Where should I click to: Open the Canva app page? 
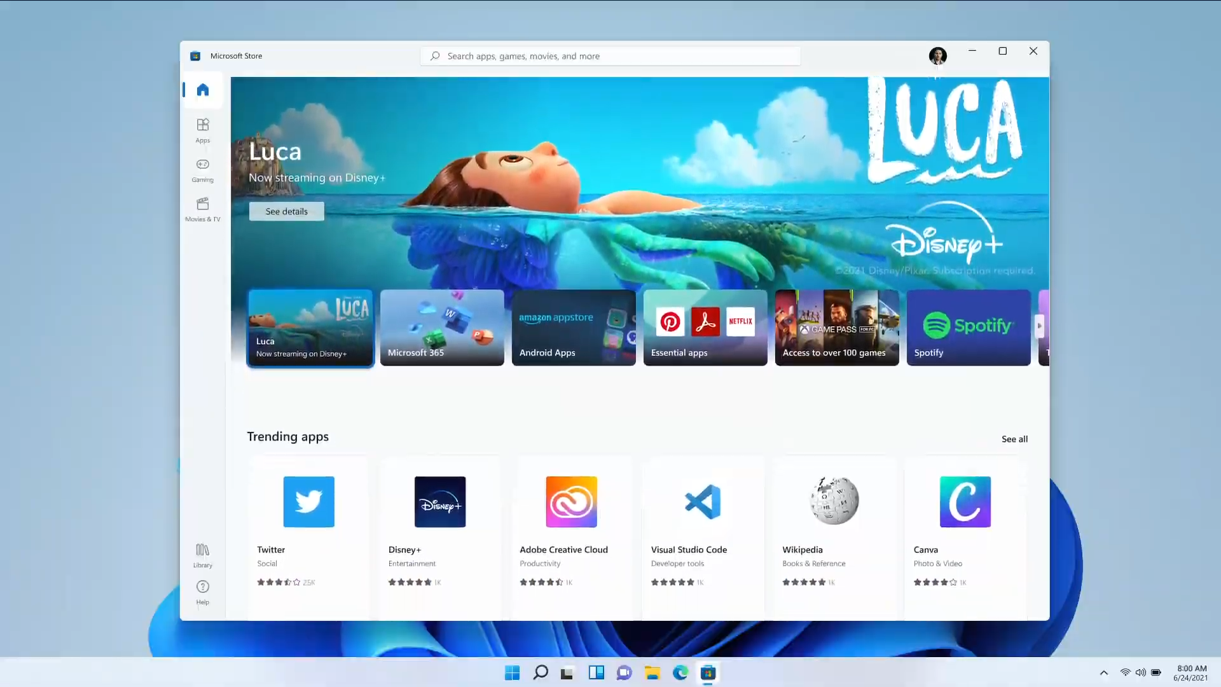click(964, 502)
